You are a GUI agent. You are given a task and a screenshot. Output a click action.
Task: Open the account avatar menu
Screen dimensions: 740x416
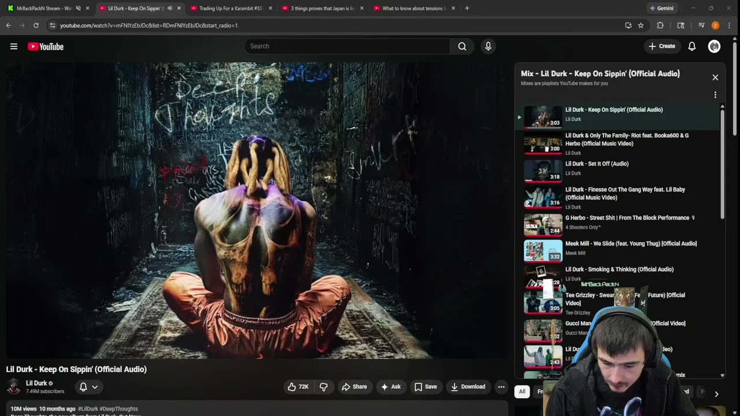tap(714, 46)
